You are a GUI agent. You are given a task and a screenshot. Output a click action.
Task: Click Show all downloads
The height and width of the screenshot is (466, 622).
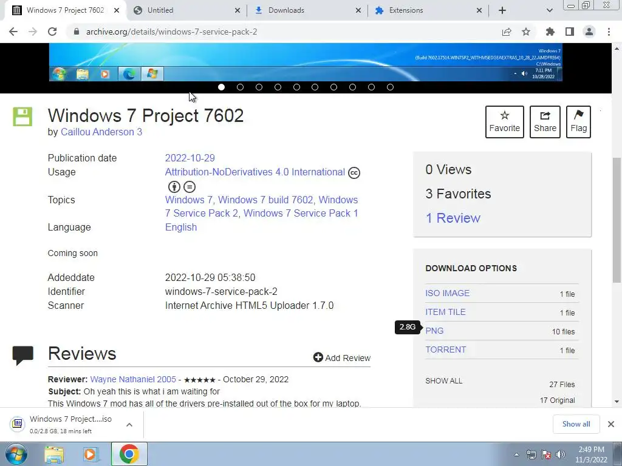[576, 424]
